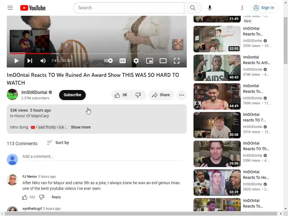Dislike FJ Nemo's comment
This screenshot has width=288, height=216.
(x=42, y=197)
